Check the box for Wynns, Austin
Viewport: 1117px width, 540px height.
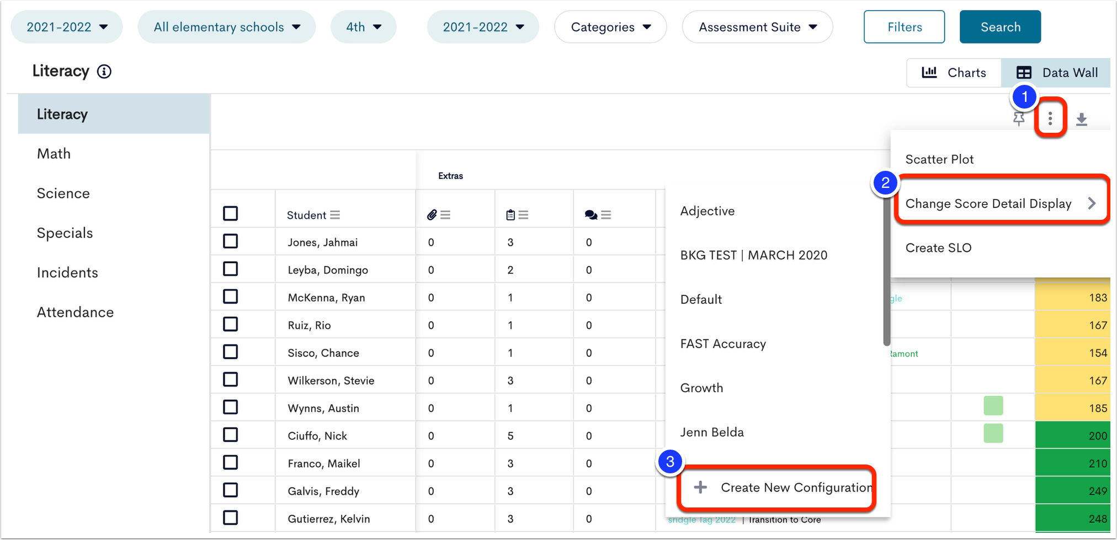pyautogui.click(x=231, y=407)
